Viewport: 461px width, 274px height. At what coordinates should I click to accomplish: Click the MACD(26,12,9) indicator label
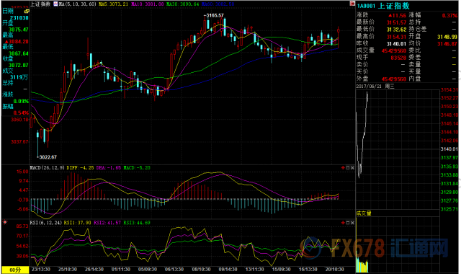click(48, 168)
